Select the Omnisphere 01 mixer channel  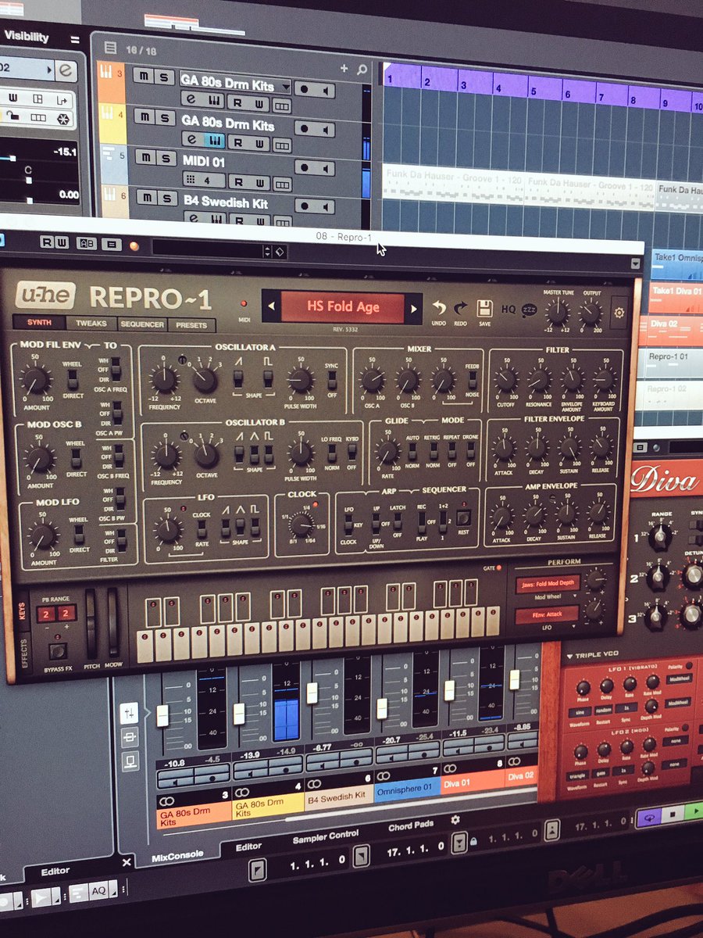406,789
